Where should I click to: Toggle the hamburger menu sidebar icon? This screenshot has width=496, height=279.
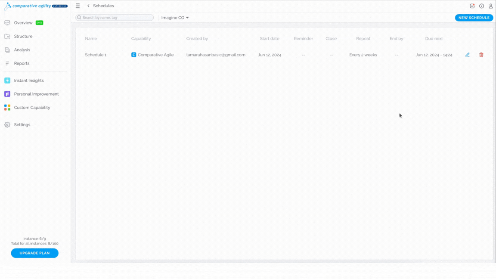(77, 6)
